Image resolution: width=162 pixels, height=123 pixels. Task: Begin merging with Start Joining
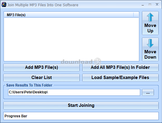pos(81,105)
